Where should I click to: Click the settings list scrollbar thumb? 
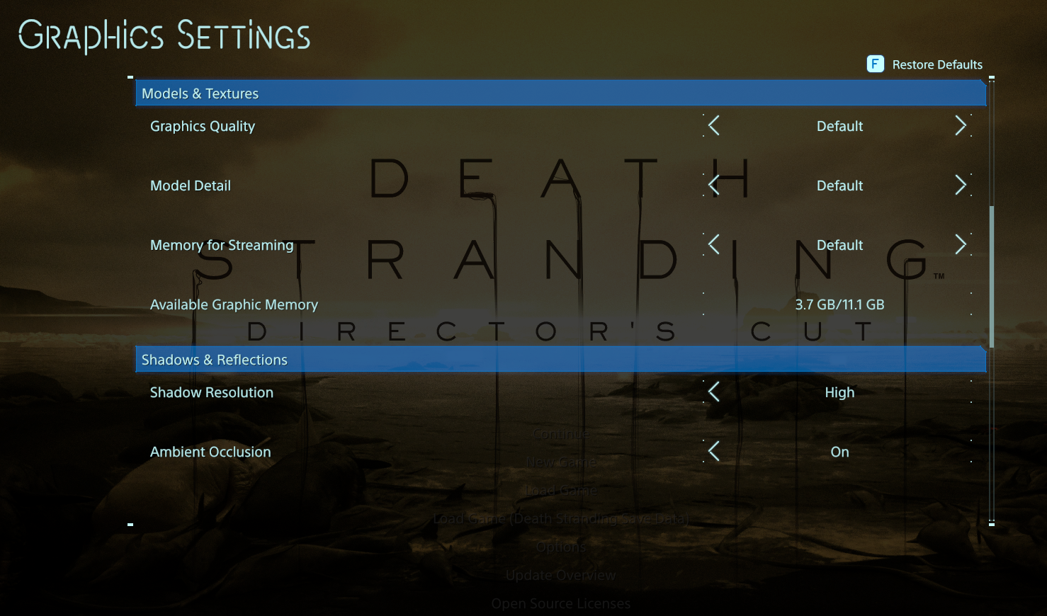point(992,276)
